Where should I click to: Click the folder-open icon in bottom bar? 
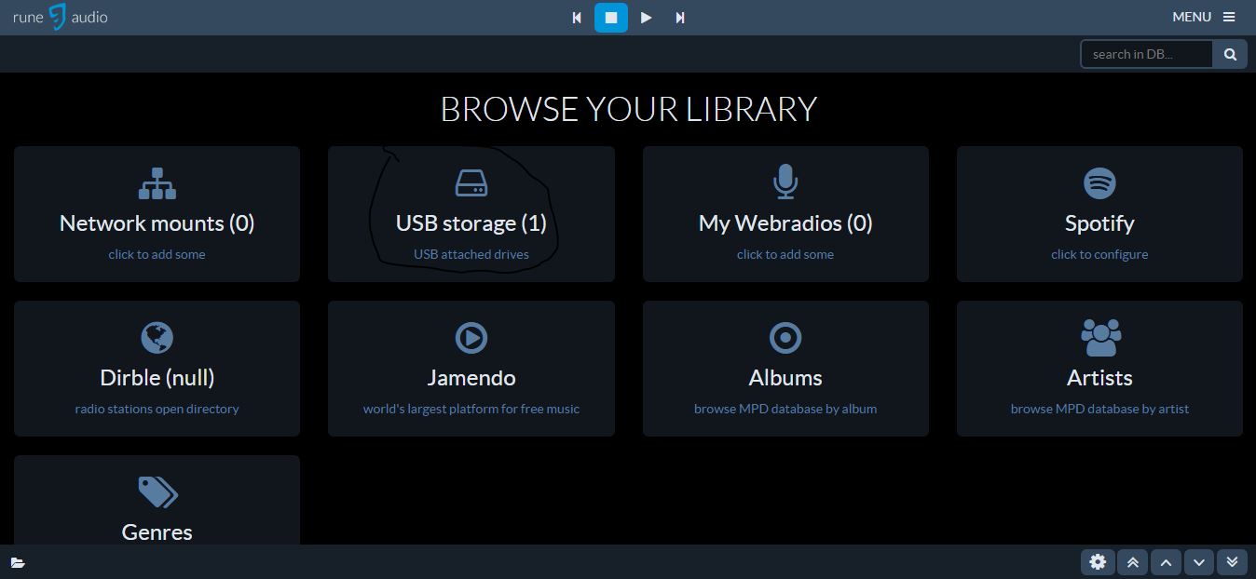(x=18, y=562)
